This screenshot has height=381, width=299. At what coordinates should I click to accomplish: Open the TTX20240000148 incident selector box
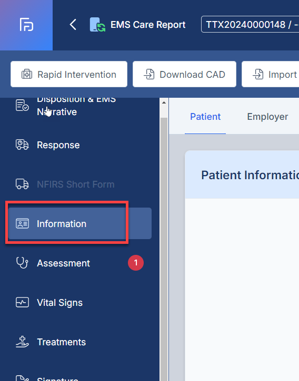pyautogui.click(x=250, y=25)
